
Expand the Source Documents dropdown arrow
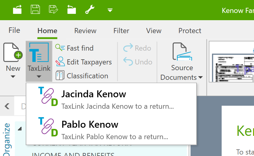click(200, 77)
